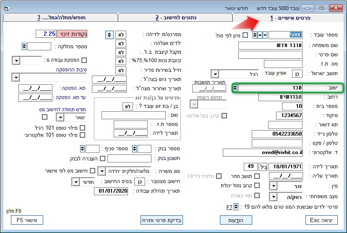Toggle the תושב ישראל כן box

pos(297,74)
